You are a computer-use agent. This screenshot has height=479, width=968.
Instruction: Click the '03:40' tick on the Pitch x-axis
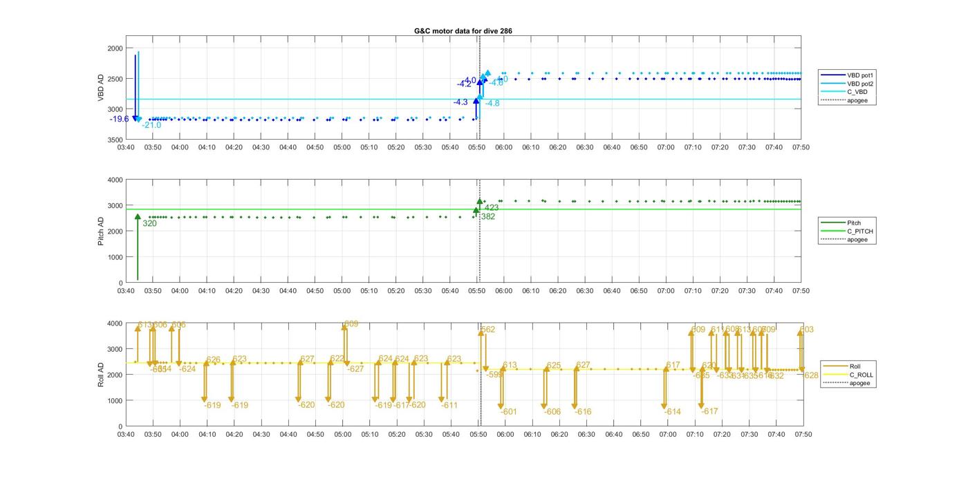(x=126, y=291)
